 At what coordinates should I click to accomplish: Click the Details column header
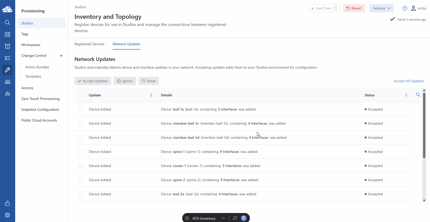coord(167,95)
